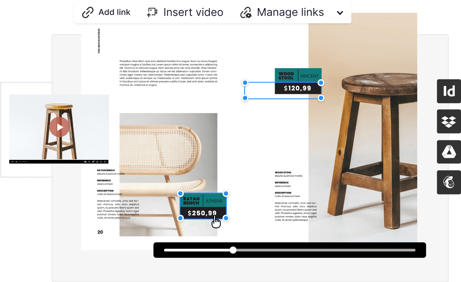Play the wooden stool video overlay
This screenshot has height=282, width=461.
[x=59, y=128]
